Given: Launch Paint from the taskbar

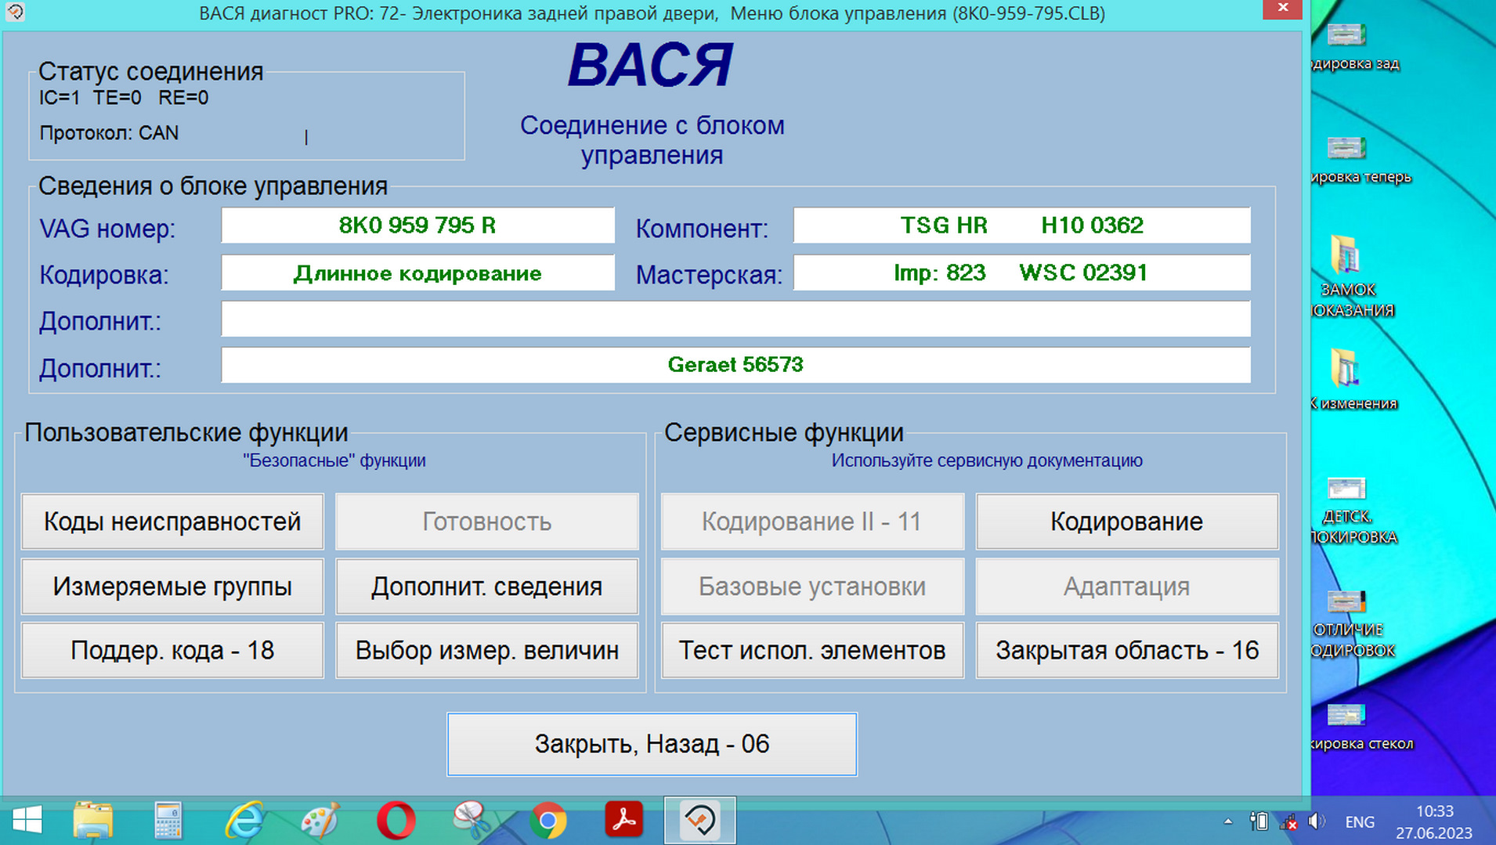Looking at the screenshot, I should pos(320,821).
